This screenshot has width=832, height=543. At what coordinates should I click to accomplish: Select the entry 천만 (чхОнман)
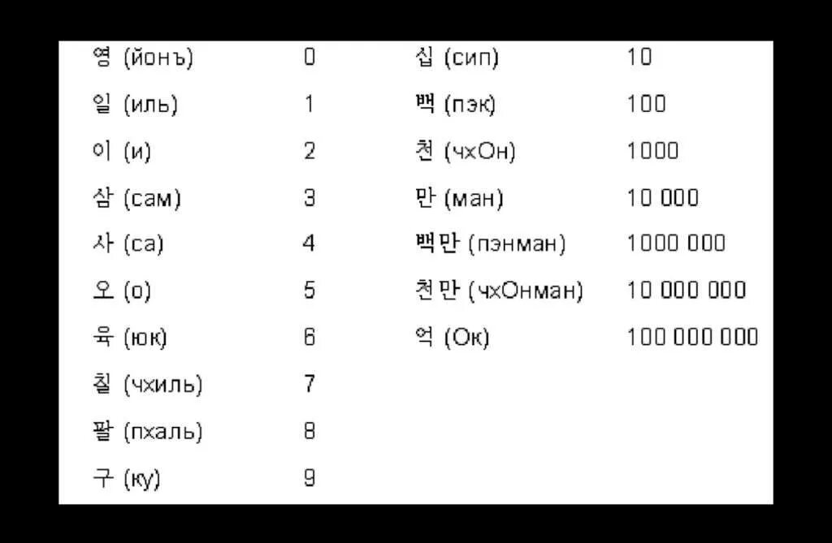[499, 291]
